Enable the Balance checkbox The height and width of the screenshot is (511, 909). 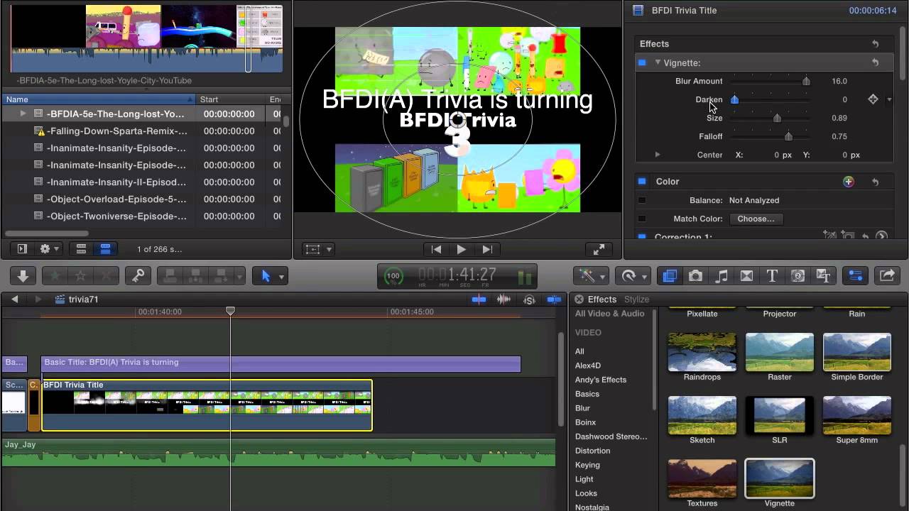(x=642, y=200)
